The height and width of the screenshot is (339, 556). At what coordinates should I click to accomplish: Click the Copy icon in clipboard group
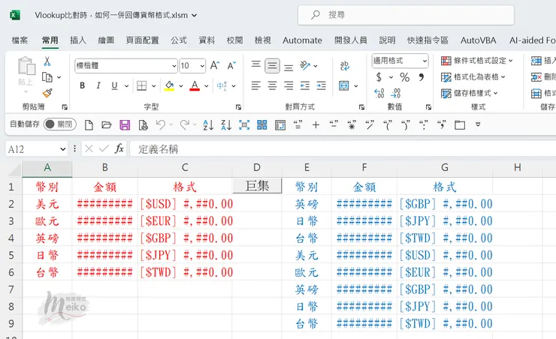[x=47, y=77]
